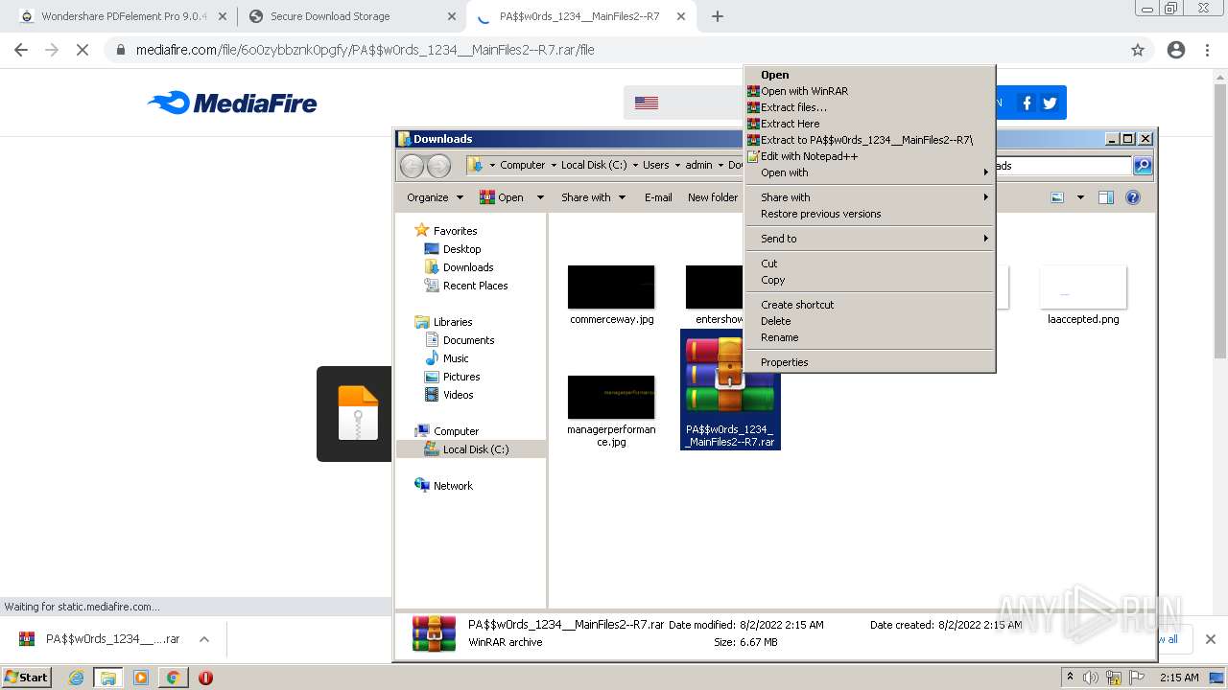This screenshot has height=690, width=1228.
Task: Select Cut from context menu
Action: [x=870, y=264]
